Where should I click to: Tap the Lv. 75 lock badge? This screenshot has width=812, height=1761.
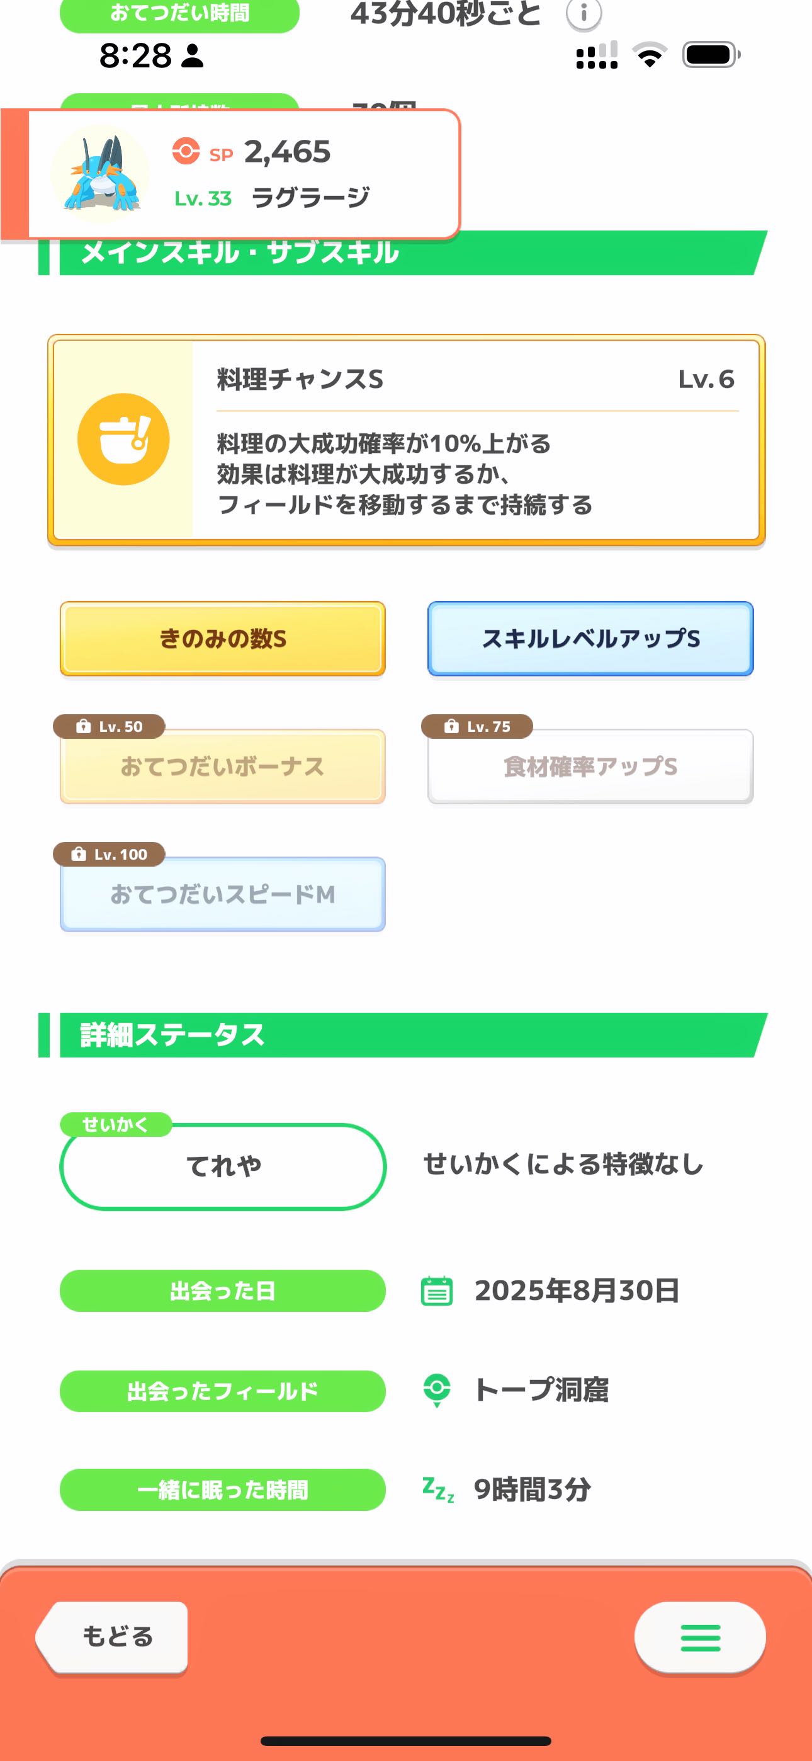point(477,727)
